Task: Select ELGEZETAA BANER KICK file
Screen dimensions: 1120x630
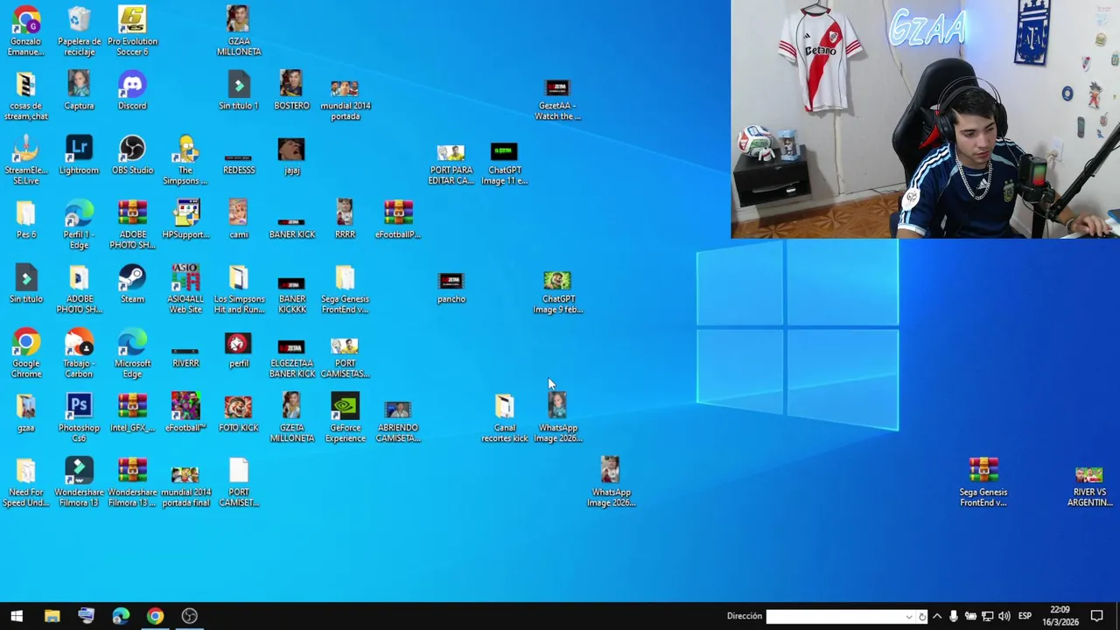Action: [x=291, y=357]
